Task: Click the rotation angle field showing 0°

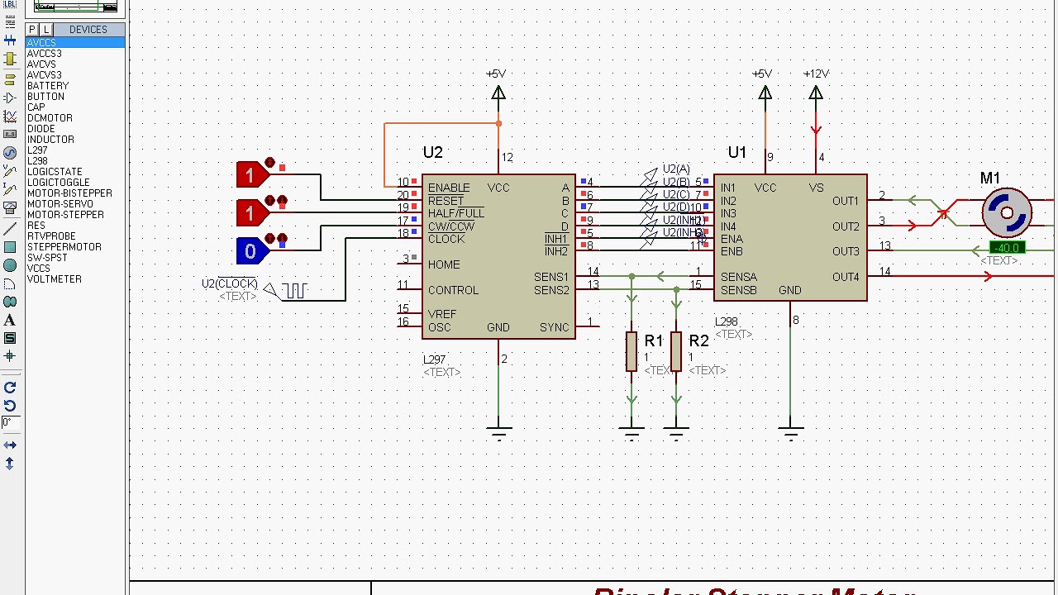Action: (x=10, y=422)
